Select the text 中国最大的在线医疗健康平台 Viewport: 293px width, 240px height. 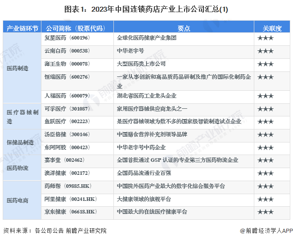[152, 212]
